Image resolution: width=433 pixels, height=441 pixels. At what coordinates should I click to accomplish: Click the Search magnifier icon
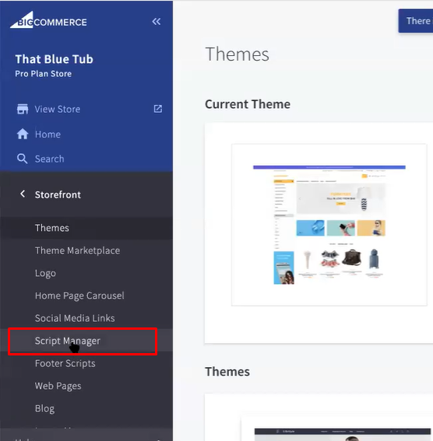[23, 159]
